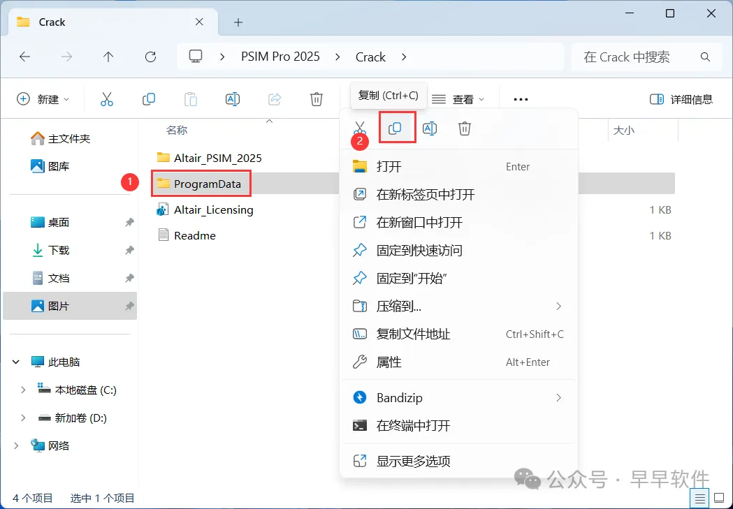Click chevron after PSIM Pro 2025 breadcrumb
Image resolution: width=733 pixels, height=509 pixels.
point(338,57)
